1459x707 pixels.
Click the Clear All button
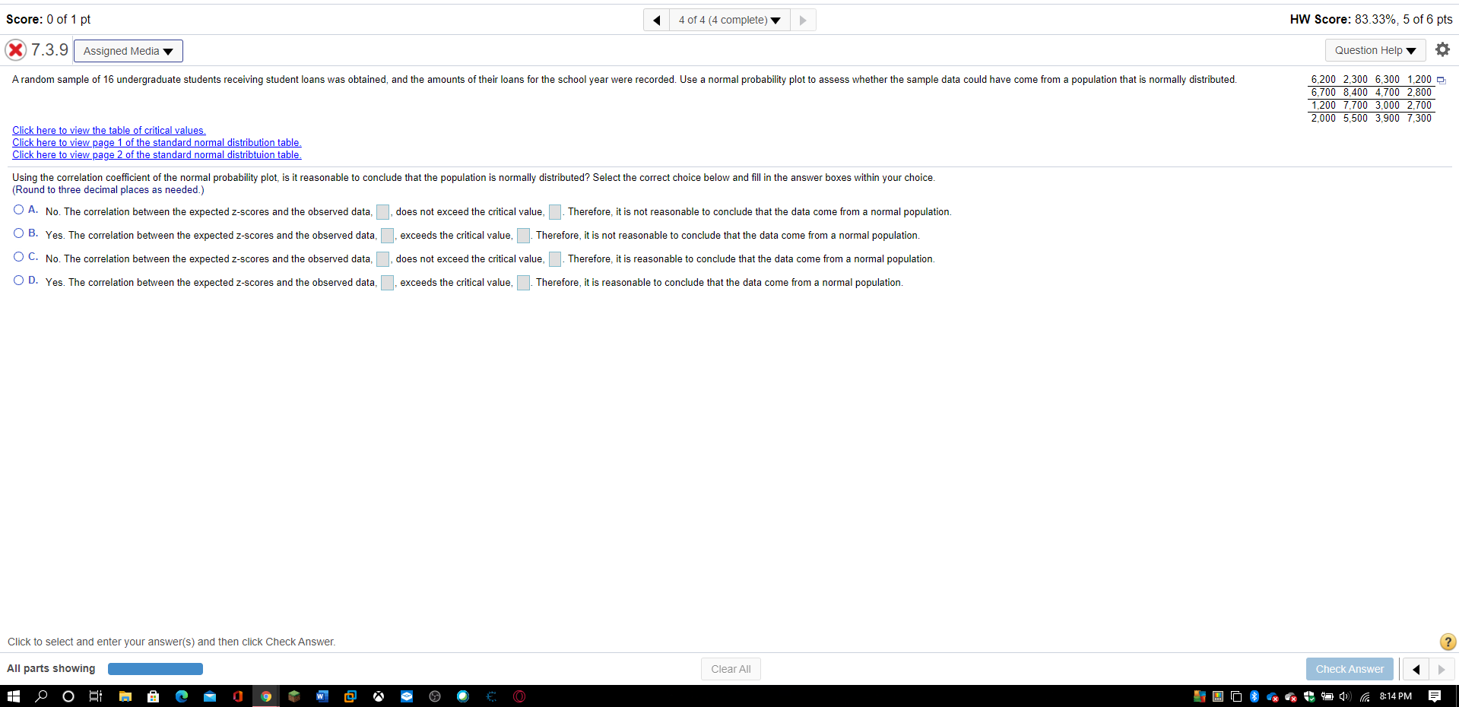point(729,668)
